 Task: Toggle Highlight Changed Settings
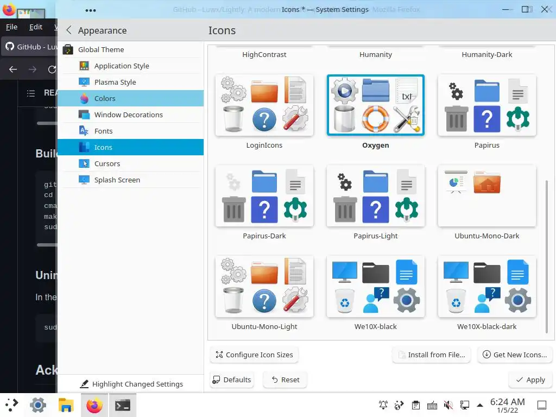point(131,384)
